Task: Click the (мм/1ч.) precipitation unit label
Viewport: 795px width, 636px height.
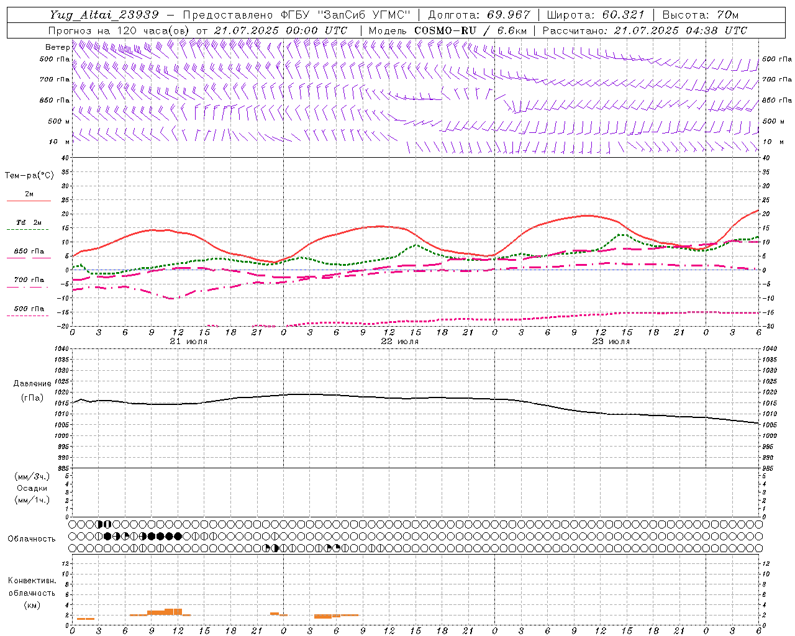Action: coord(32,500)
